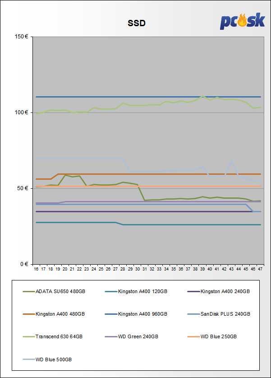Click week 39 on the x-axis
This screenshot has width=271, height=378.
pyautogui.click(x=202, y=269)
